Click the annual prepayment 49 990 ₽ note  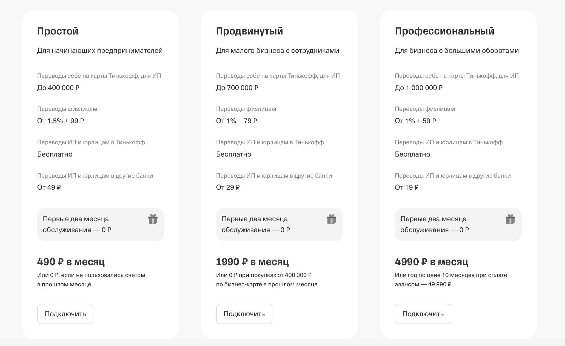click(451, 279)
